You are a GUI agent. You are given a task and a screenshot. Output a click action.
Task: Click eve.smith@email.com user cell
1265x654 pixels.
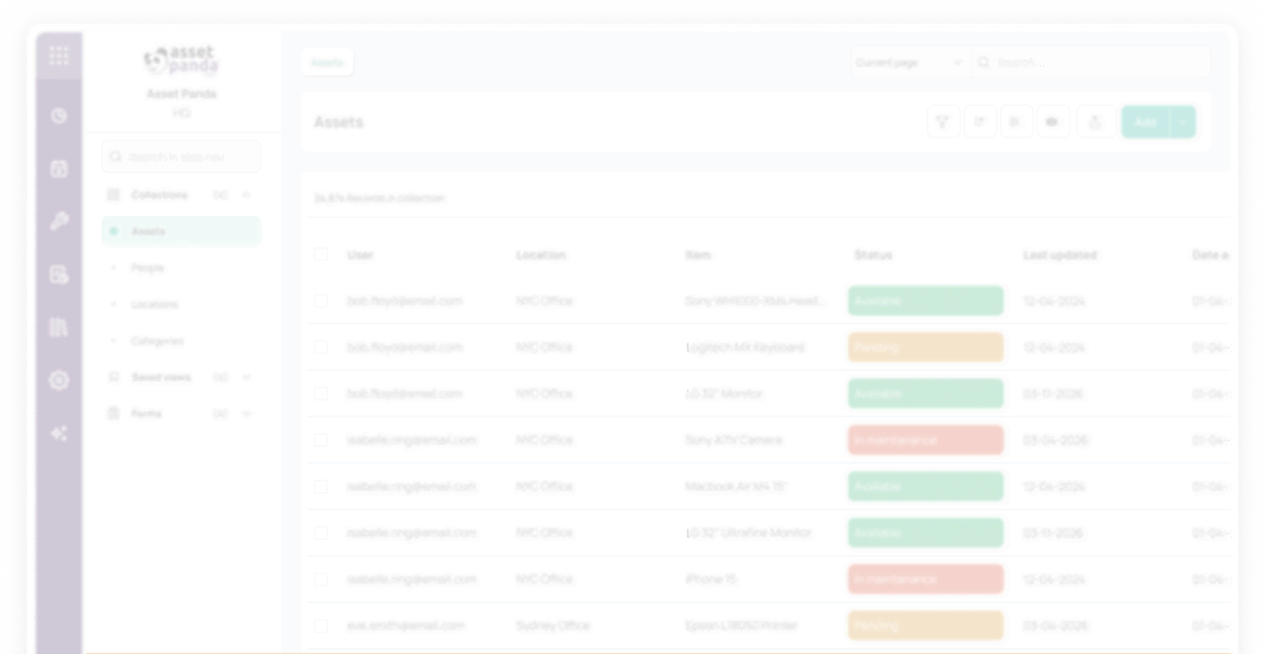(x=406, y=626)
